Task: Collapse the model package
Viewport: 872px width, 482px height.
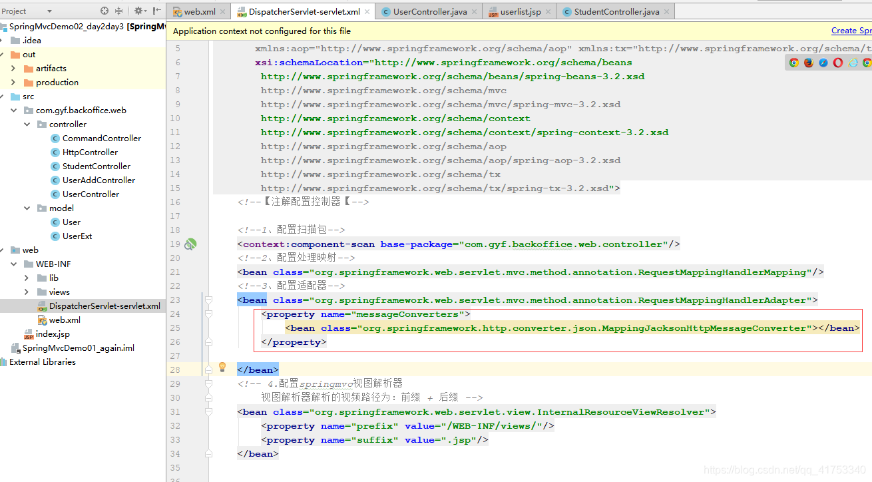Action: pos(27,208)
